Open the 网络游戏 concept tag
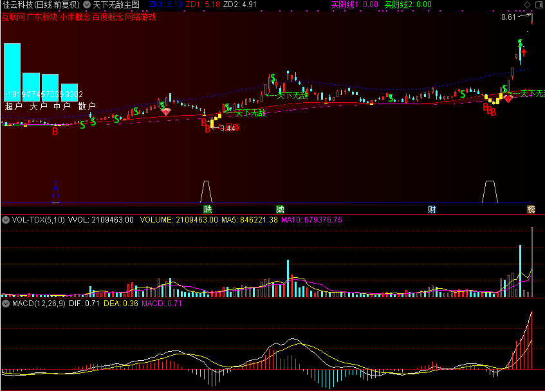This screenshot has width=545, height=391. pyautogui.click(x=140, y=17)
